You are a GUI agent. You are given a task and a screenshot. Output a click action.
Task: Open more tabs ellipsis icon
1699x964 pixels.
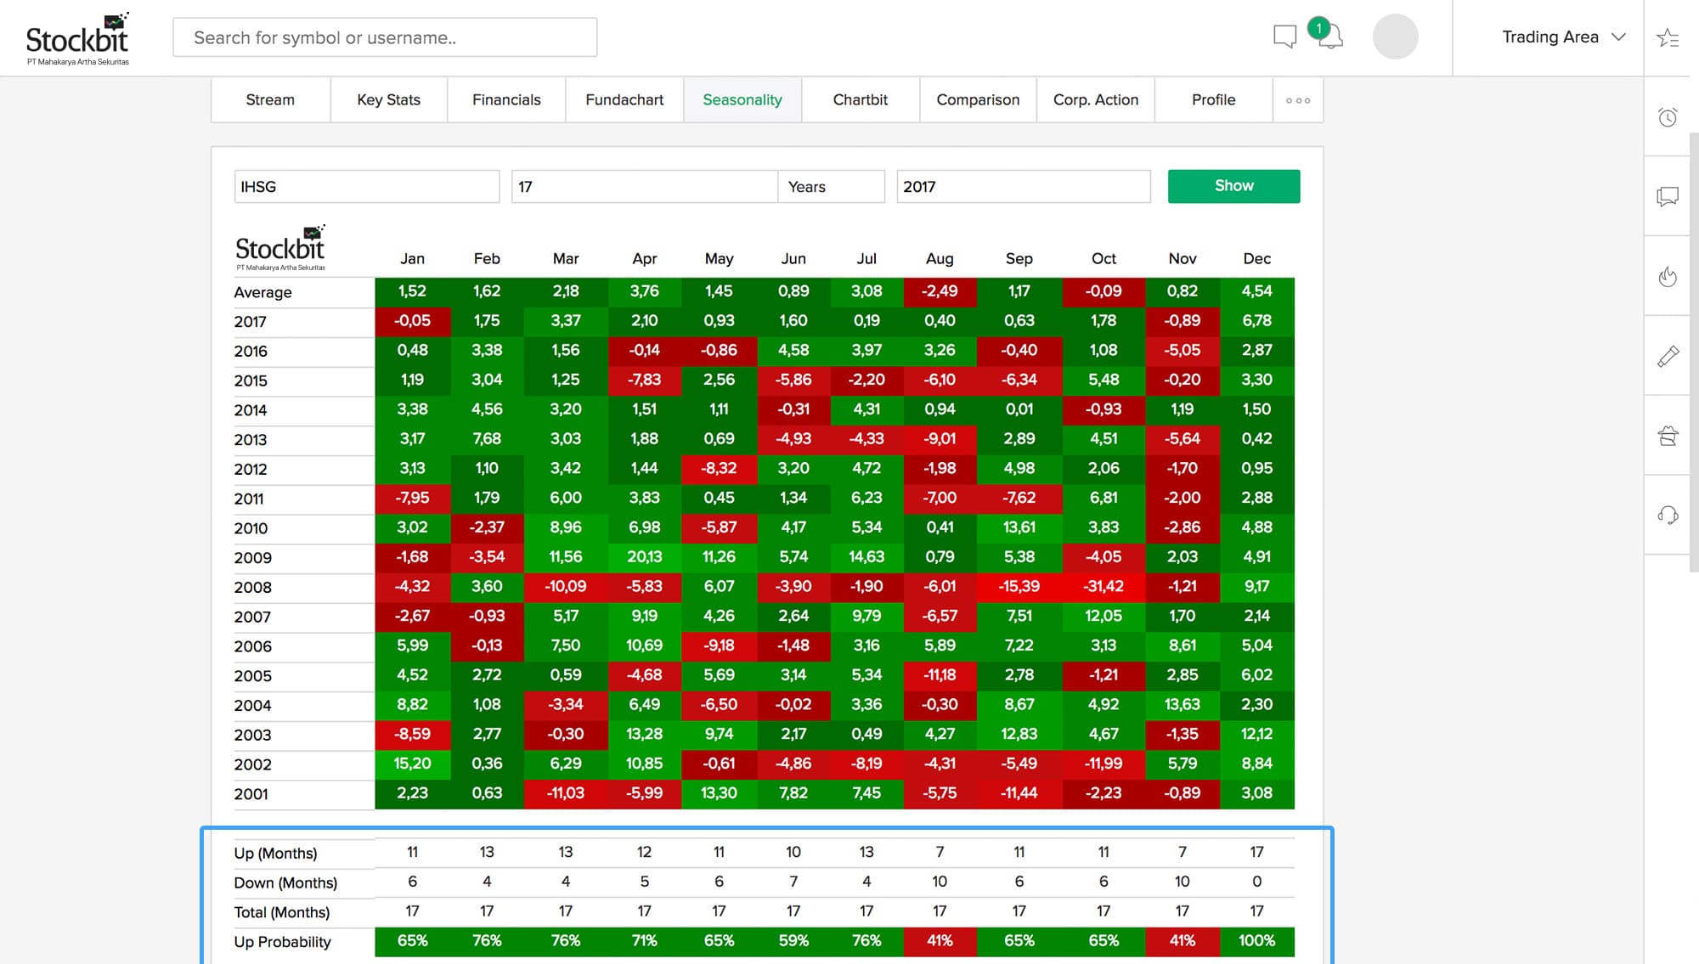(x=1297, y=100)
